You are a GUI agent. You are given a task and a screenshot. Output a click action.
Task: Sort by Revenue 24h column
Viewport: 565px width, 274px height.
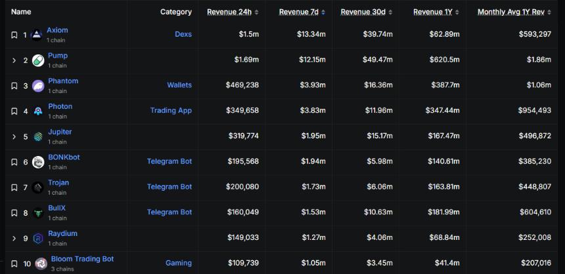233,12
